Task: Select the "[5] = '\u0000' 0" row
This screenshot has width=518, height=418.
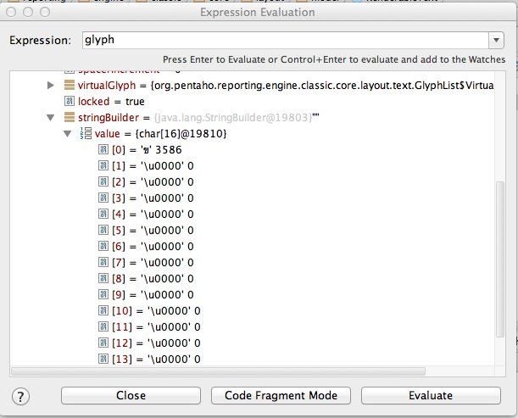Action: coord(153,231)
